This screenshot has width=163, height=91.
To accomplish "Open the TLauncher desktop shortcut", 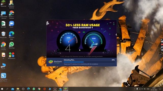I will [3, 3].
